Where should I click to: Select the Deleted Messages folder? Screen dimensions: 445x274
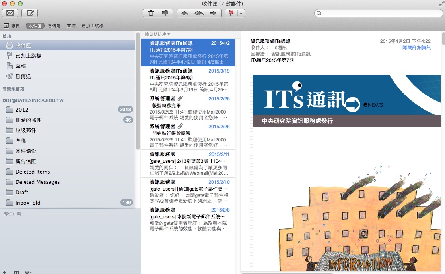(68, 182)
